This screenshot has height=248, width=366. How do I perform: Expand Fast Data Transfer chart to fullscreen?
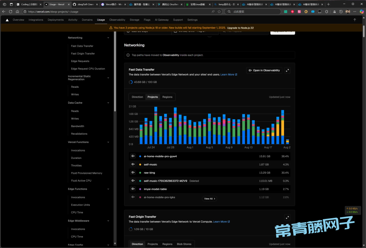pos(287,70)
